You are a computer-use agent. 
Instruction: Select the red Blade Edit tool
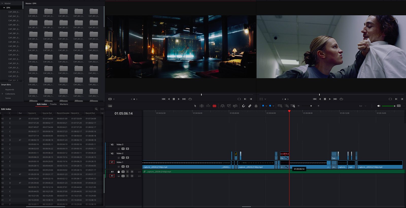(214, 106)
